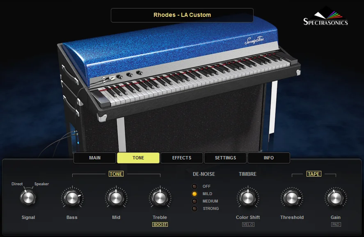The height and width of the screenshot is (237, 364).
Task: Set De-Noise to OFF
Action: point(195,186)
